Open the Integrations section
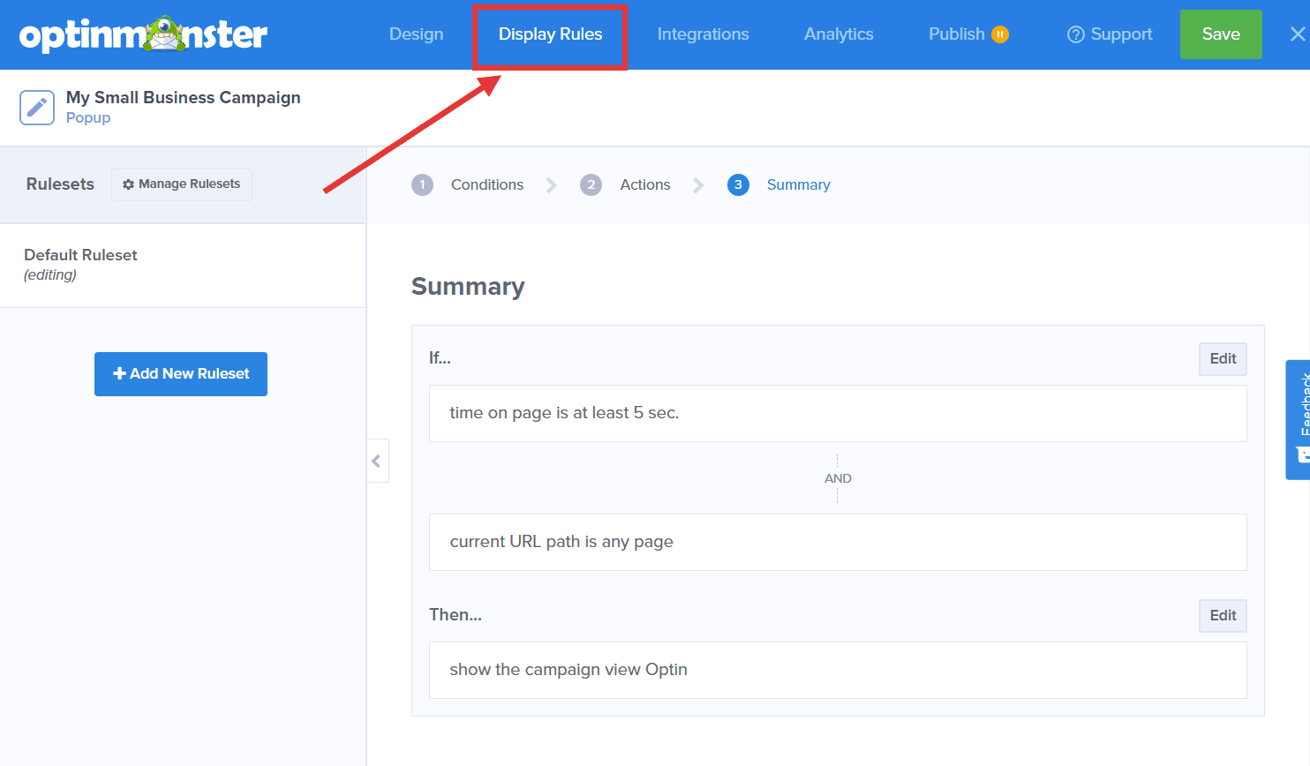1310x766 pixels. tap(703, 34)
